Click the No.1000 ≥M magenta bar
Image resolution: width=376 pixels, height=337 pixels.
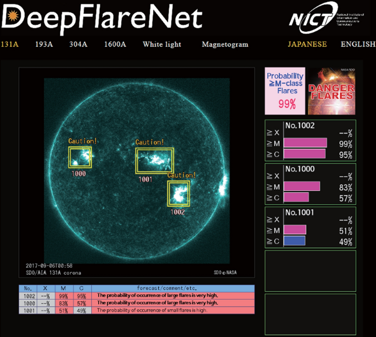click(301, 186)
